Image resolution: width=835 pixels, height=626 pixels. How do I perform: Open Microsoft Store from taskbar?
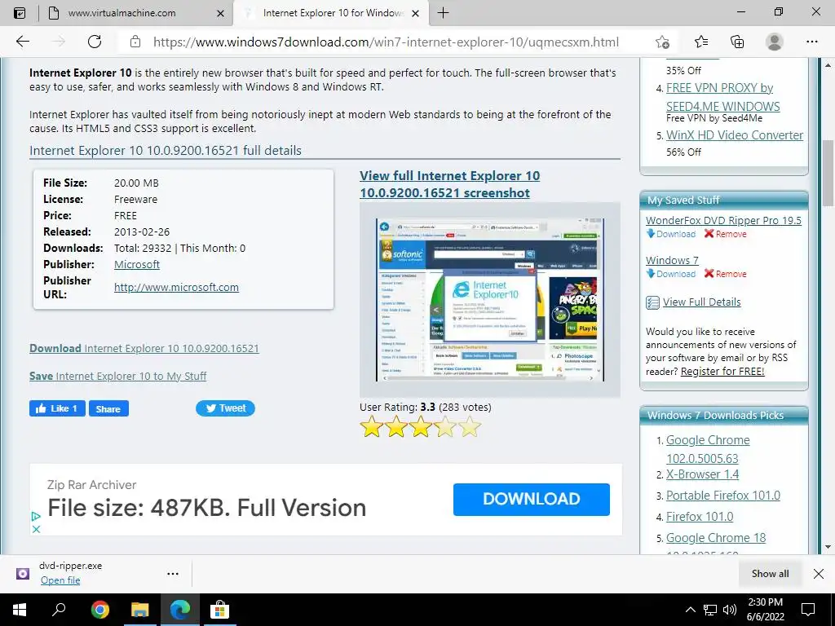pos(219,610)
